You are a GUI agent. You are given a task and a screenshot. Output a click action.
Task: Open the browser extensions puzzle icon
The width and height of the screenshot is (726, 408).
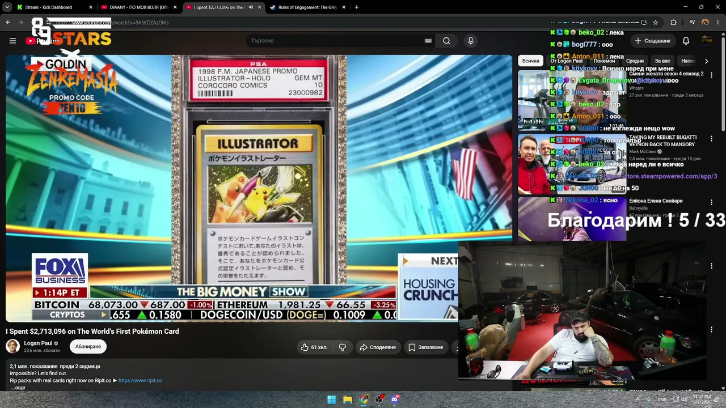click(673, 23)
